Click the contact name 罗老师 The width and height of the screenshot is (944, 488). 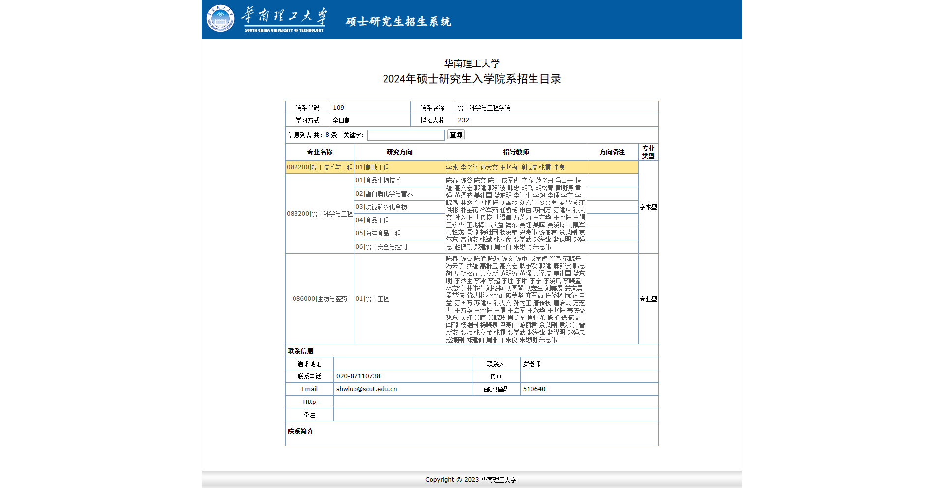(531, 364)
